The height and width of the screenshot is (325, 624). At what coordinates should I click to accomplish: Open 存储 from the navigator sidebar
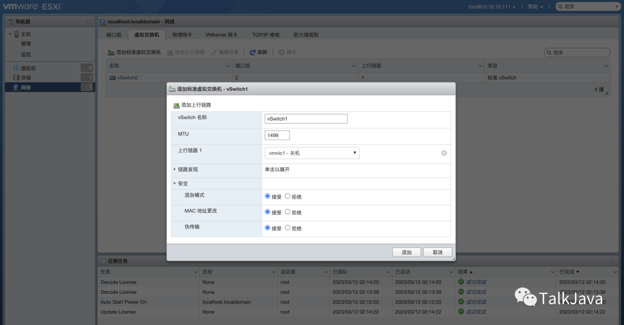[26, 77]
